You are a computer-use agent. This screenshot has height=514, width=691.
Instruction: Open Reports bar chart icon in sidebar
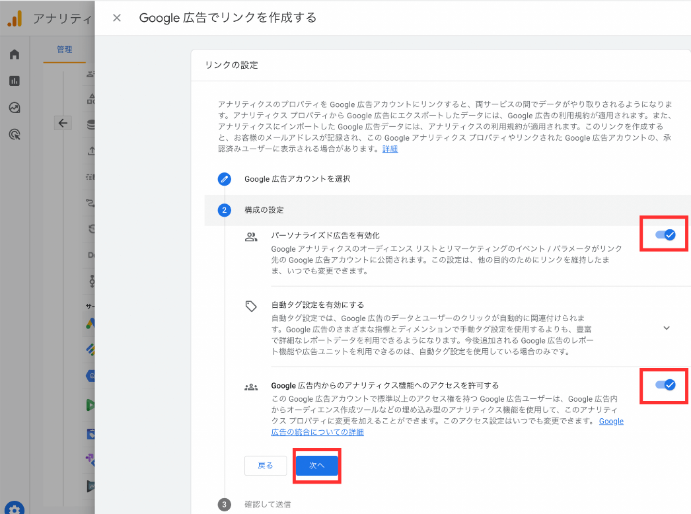[x=15, y=81]
